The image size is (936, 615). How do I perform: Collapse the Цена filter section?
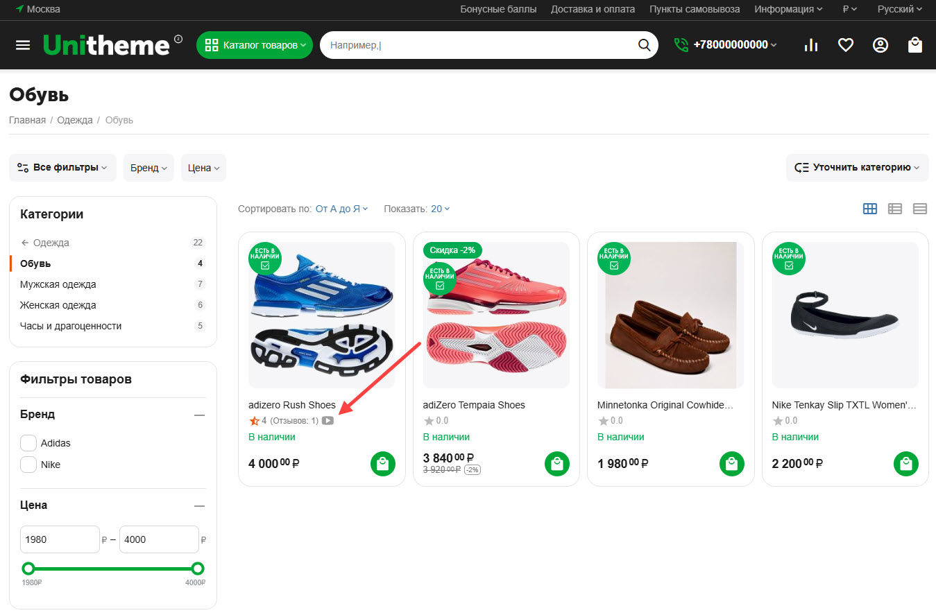[x=200, y=505]
